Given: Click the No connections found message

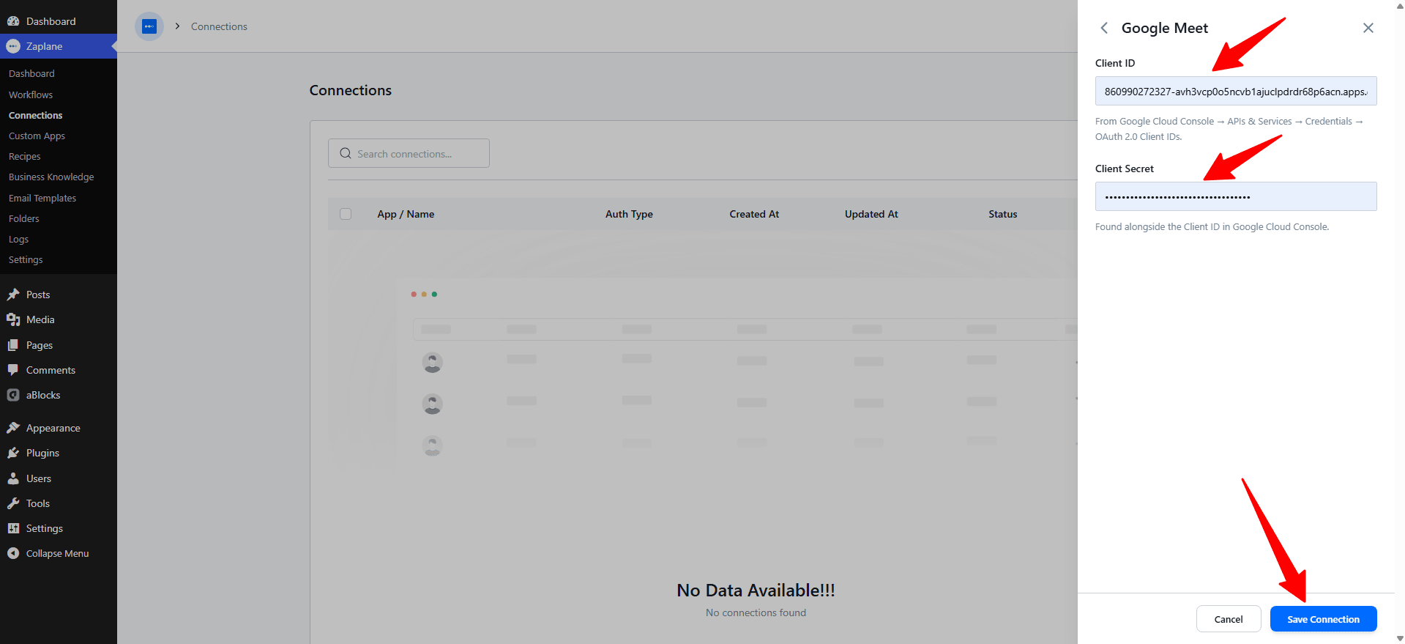Looking at the screenshot, I should (756, 612).
